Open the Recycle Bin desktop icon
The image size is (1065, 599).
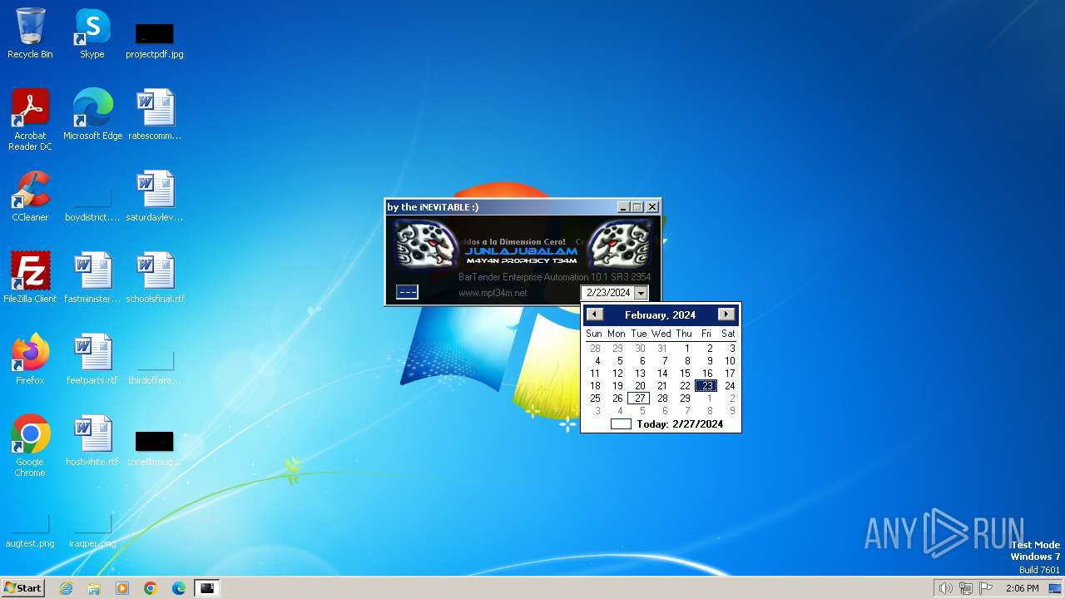[30, 33]
